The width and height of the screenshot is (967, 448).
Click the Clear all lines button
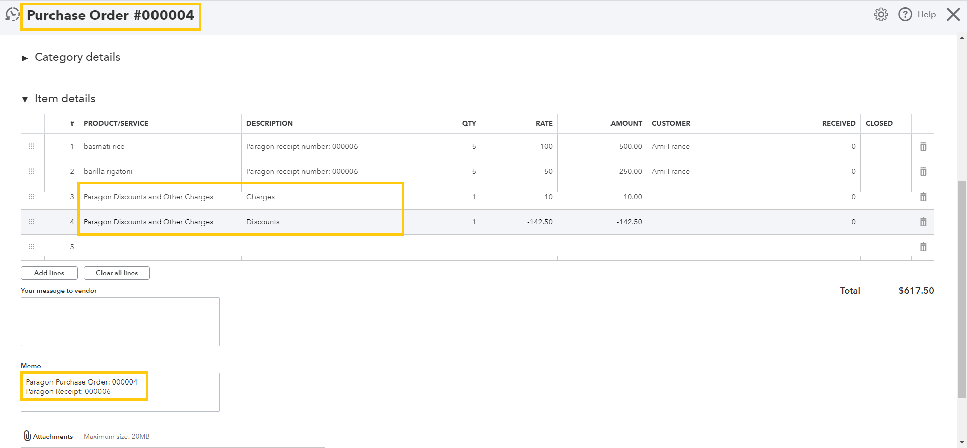tap(117, 273)
